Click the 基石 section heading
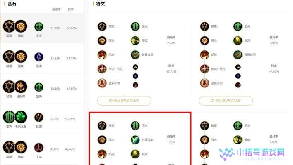293x165 pixels. [12, 4]
